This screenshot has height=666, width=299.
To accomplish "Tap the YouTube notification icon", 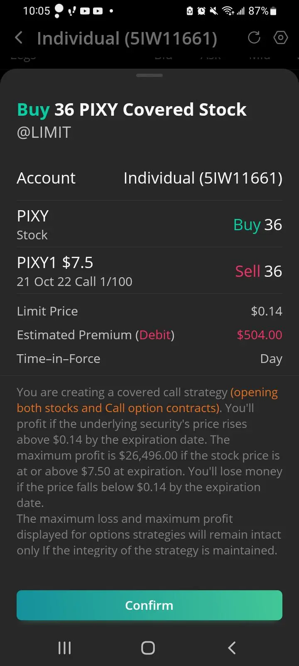I will click(85, 11).
